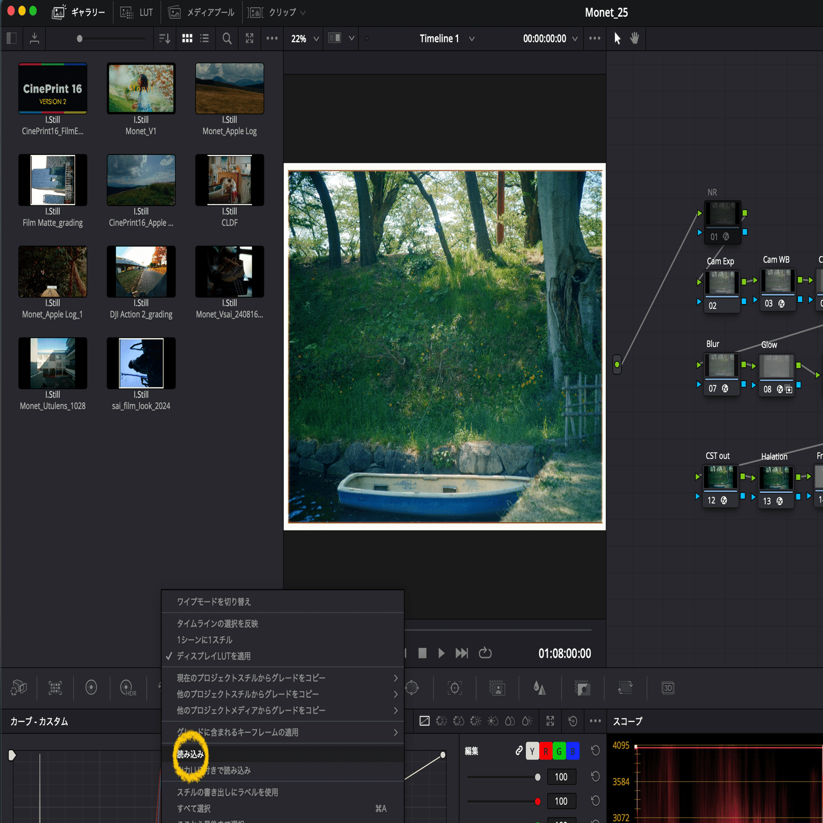The width and height of the screenshot is (823, 823).
Task: Click the grab still download icon
Action: pos(34,38)
